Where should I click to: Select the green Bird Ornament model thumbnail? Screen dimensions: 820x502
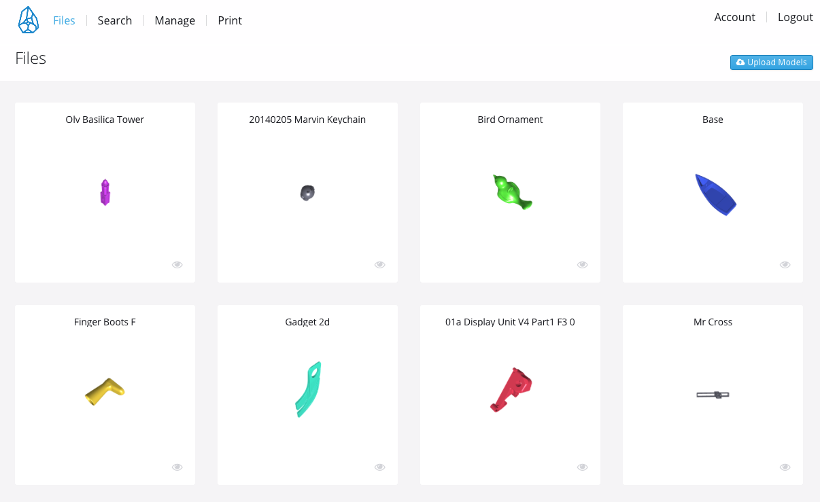coord(511,192)
